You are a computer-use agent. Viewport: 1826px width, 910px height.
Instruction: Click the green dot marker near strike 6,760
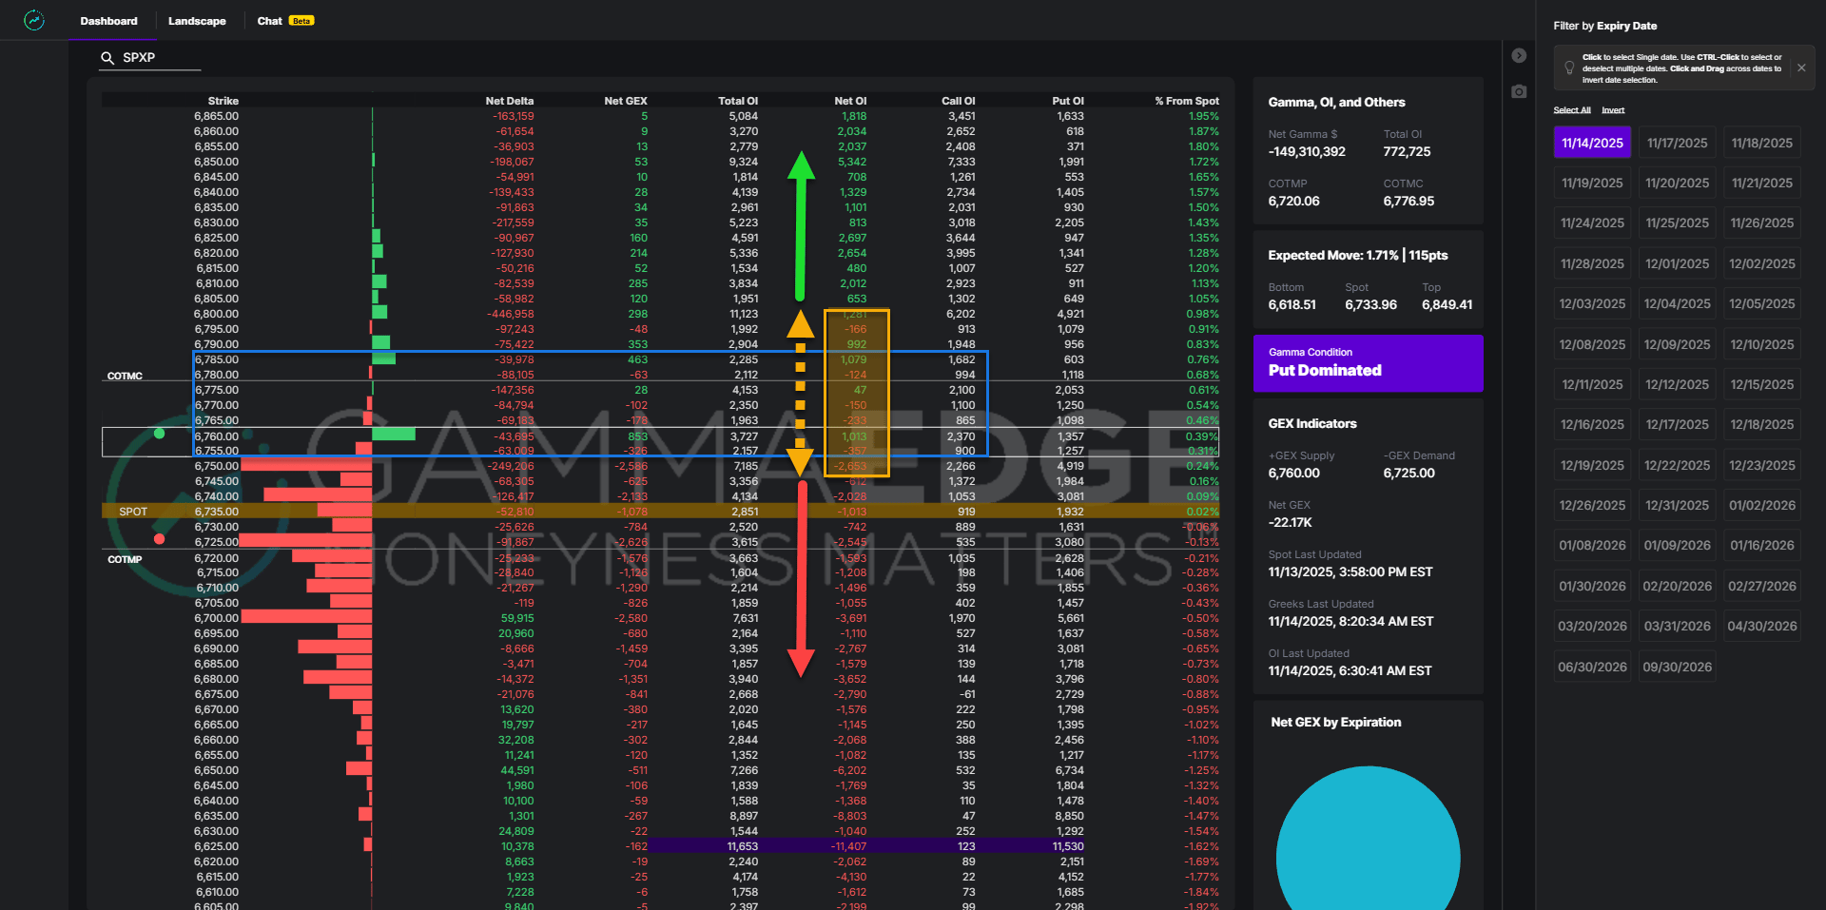(159, 434)
